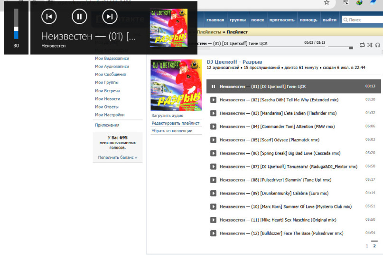Open Мои Сообщения in sidebar
This screenshot has height=255, width=383.
point(111,75)
